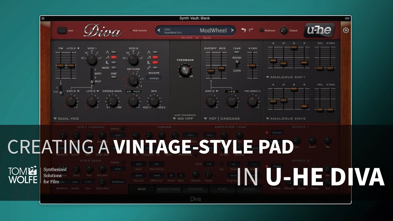Go to previous preset with left arrow

159,30
